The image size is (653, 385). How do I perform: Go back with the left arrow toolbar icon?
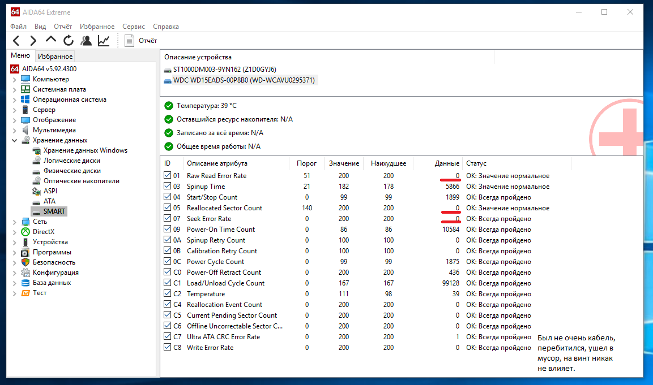(x=16, y=41)
